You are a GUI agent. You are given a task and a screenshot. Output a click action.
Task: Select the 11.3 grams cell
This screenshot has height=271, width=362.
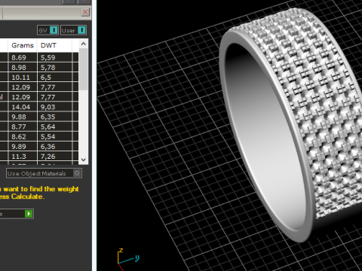coord(23,157)
